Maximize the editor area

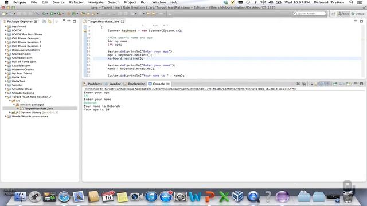click(x=362, y=21)
